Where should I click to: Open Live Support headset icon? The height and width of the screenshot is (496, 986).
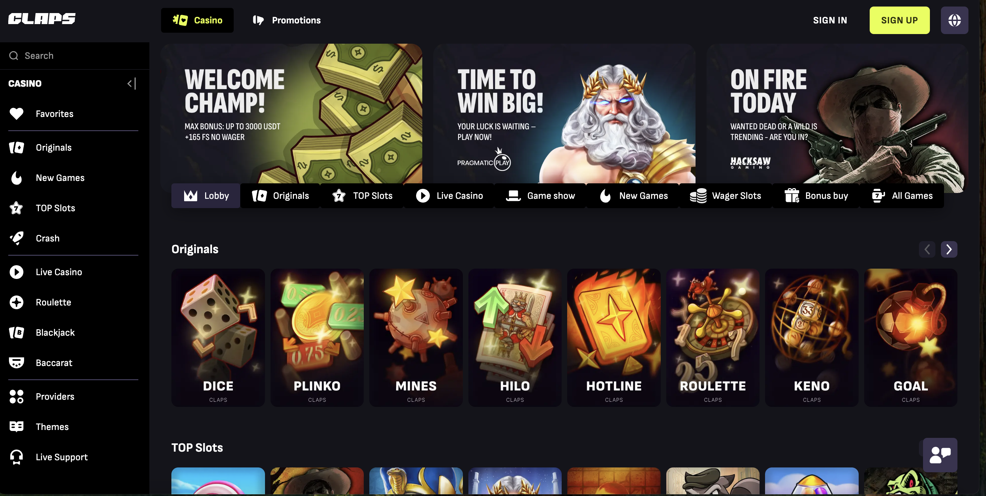click(x=16, y=457)
